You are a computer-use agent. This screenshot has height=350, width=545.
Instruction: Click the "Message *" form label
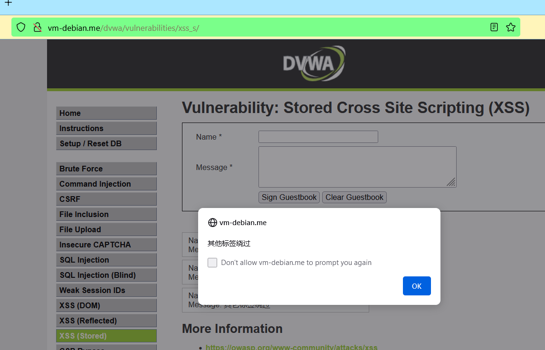click(x=214, y=167)
